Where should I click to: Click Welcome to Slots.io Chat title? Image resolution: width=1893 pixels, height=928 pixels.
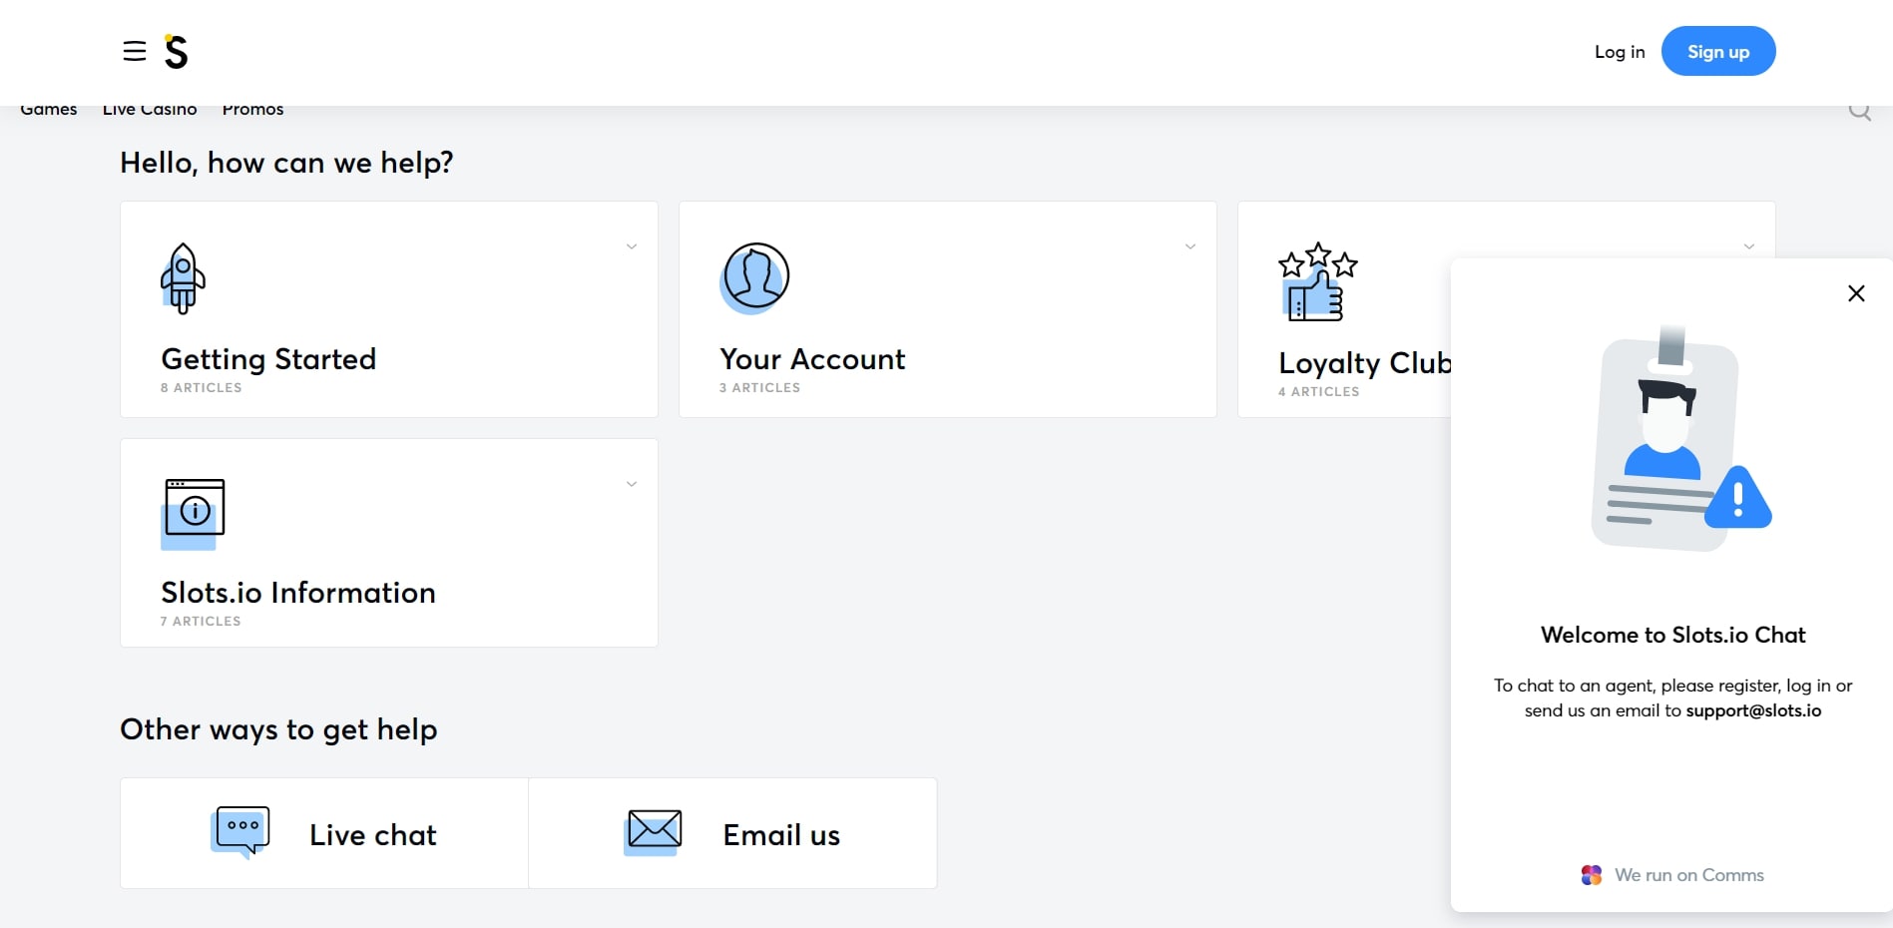(1673, 635)
